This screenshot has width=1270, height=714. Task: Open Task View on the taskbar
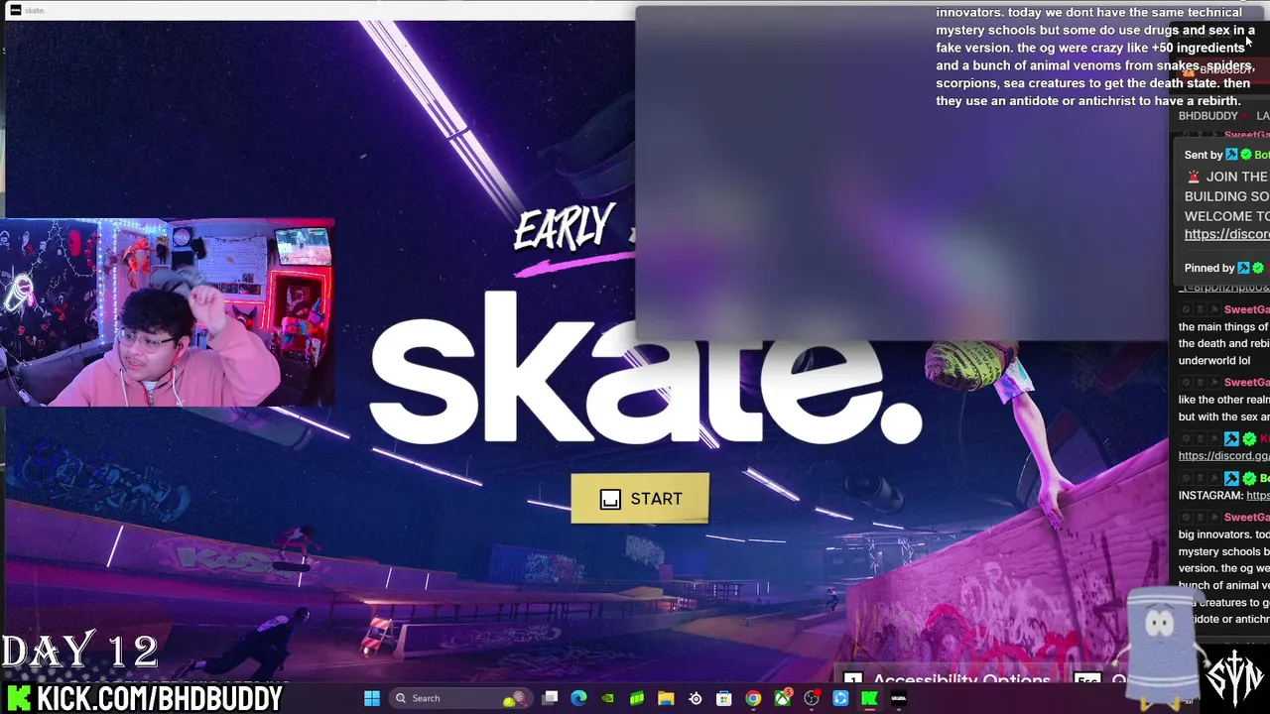(x=551, y=698)
